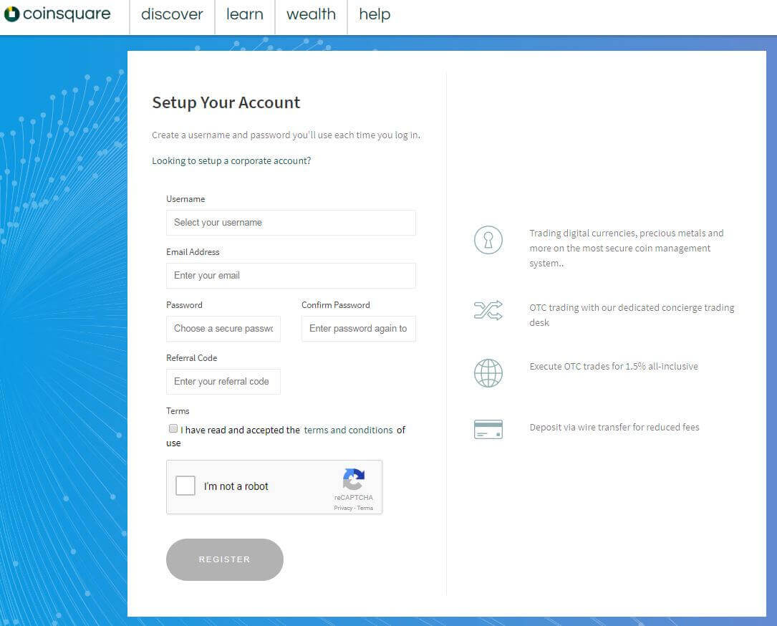Focus the Referral Code input field

(223, 382)
